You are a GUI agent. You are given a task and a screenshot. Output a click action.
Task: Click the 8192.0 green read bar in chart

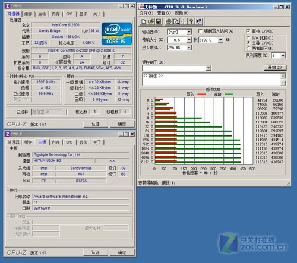[198, 163]
